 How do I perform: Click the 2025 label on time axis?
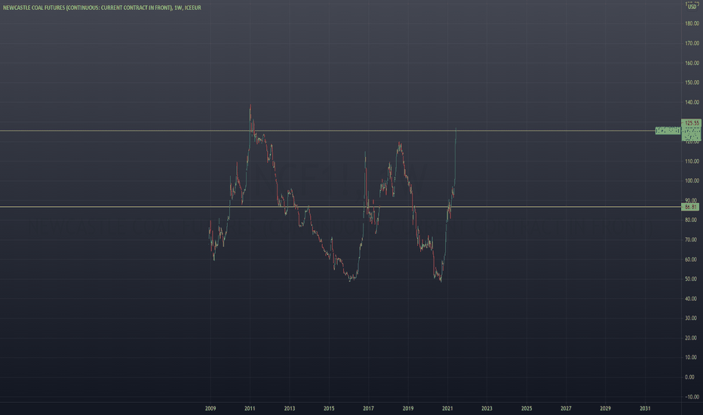(526, 408)
